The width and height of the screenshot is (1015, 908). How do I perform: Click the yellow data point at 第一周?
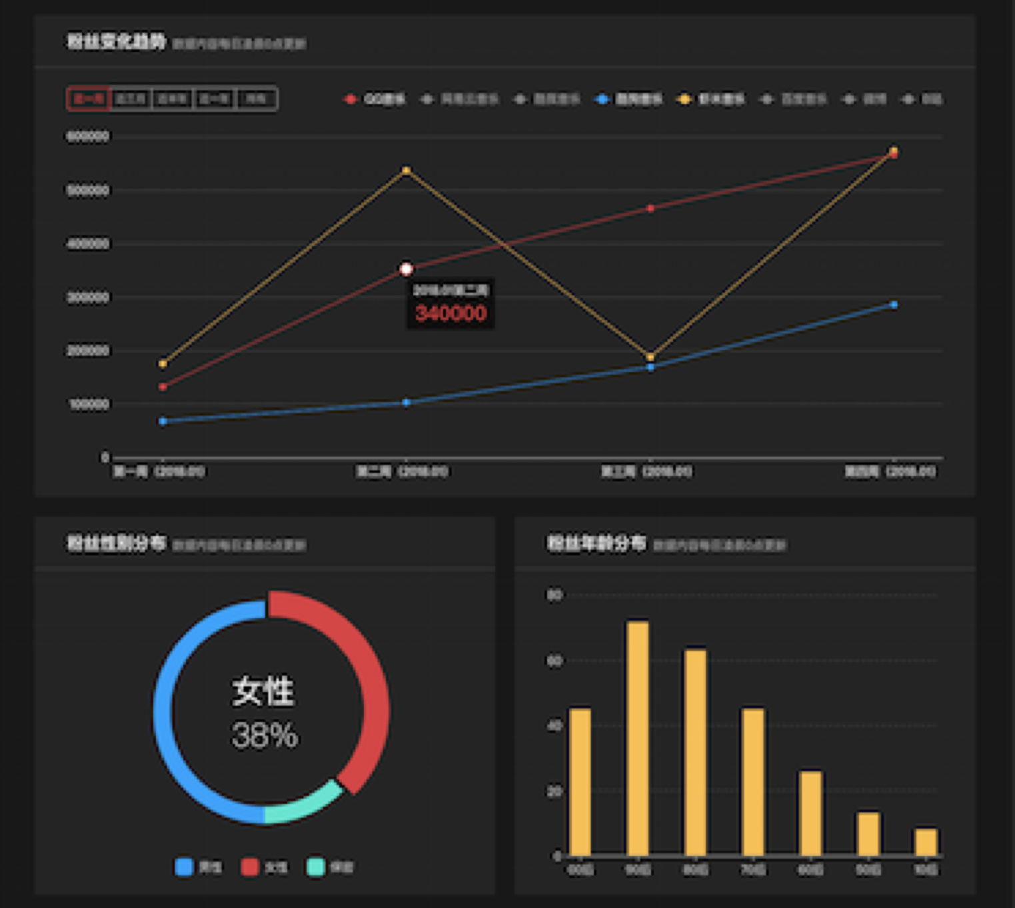coord(163,363)
